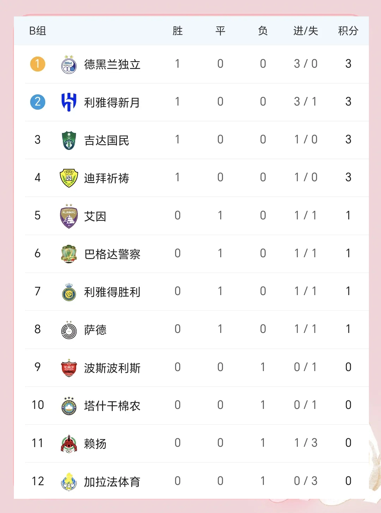Open the 利雅得胜利 team name link
Screen dimensions: 381x513
112,292
